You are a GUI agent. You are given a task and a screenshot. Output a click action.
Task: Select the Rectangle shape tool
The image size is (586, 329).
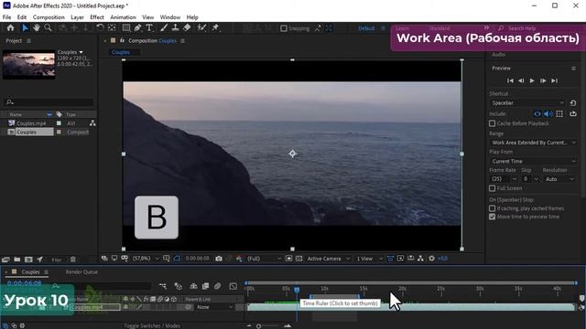pyautogui.click(x=126, y=28)
